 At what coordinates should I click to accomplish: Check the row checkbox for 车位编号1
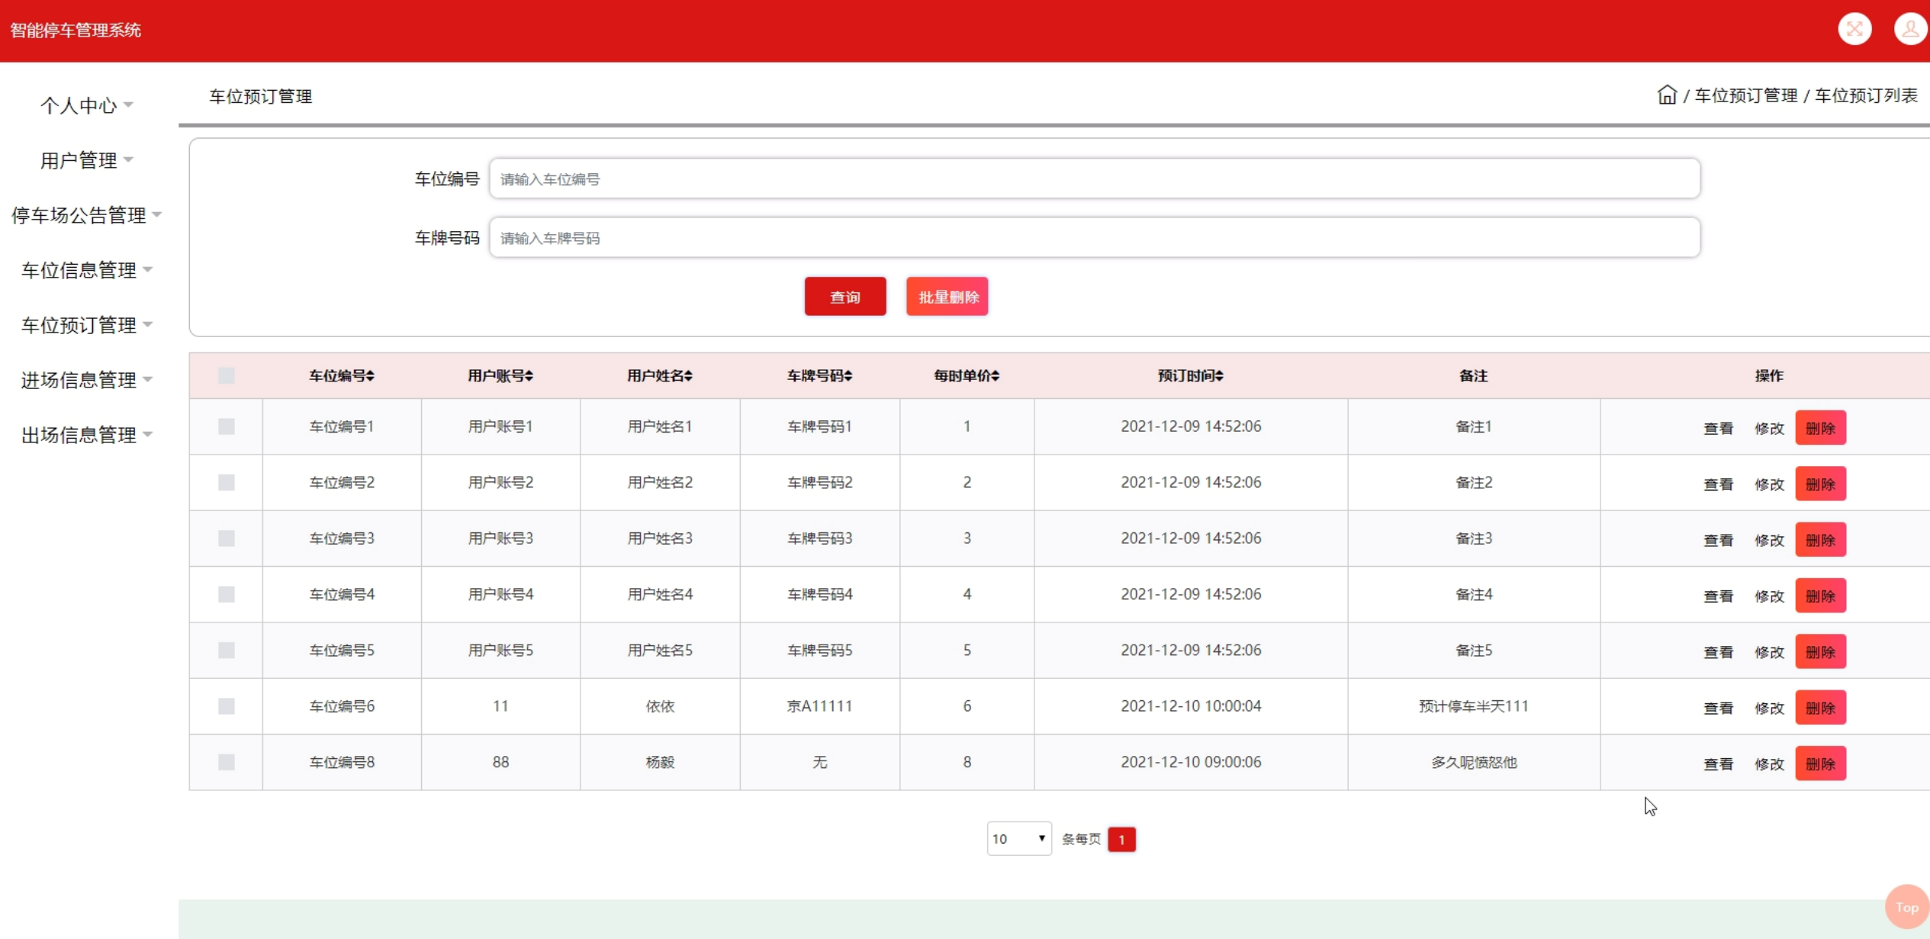227,426
